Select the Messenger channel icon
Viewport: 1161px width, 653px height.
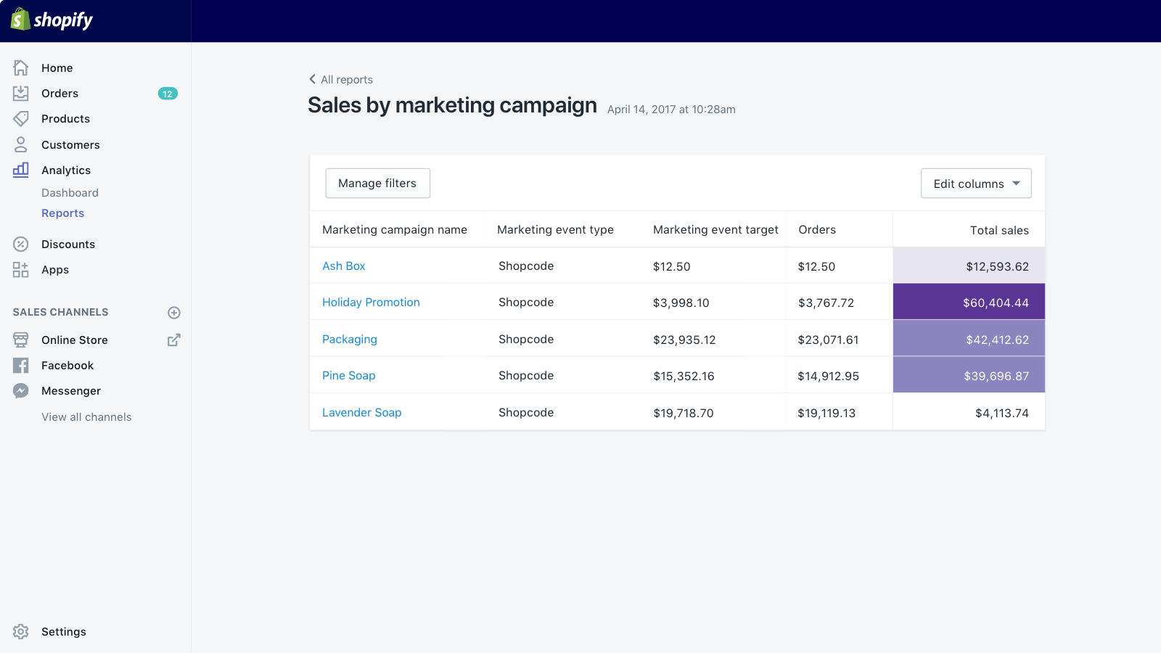click(21, 390)
